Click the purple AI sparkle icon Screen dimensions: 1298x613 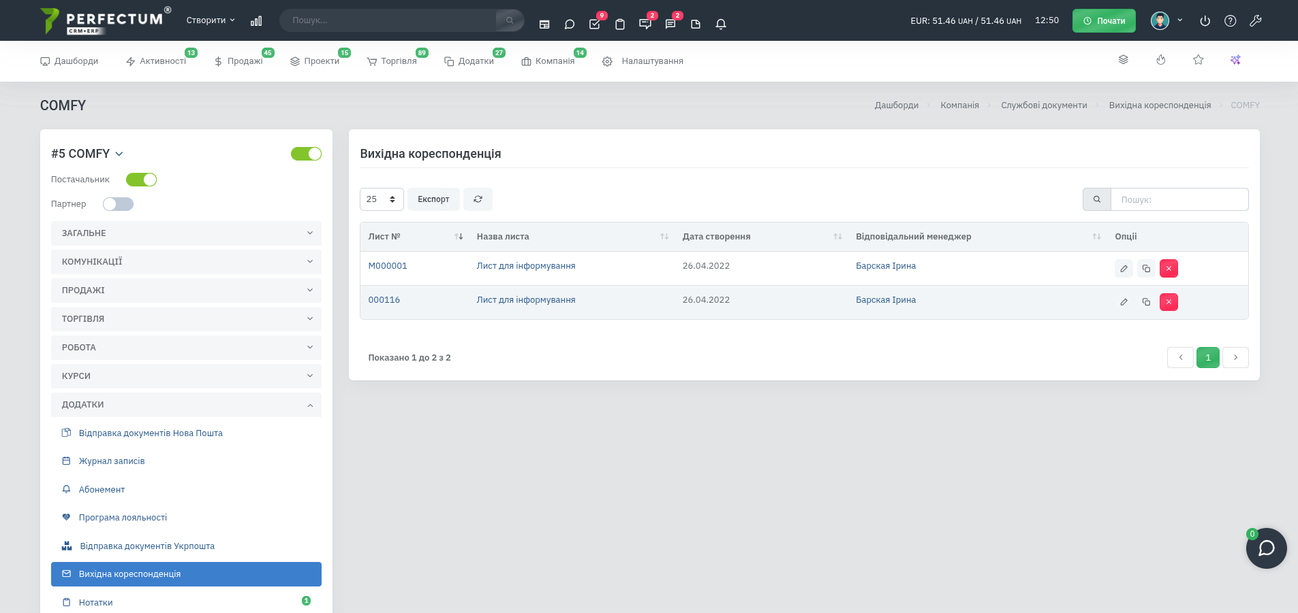point(1235,60)
